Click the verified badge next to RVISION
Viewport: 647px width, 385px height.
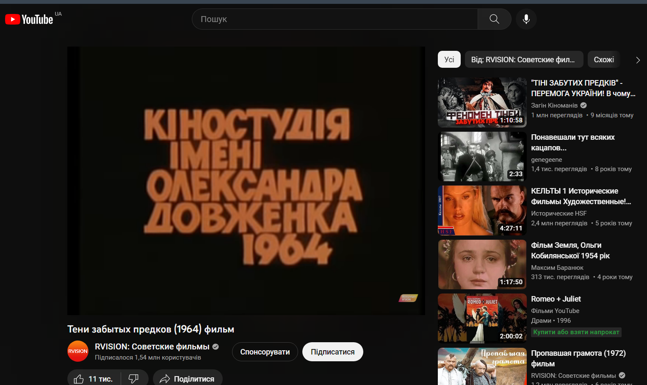[x=216, y=346]
